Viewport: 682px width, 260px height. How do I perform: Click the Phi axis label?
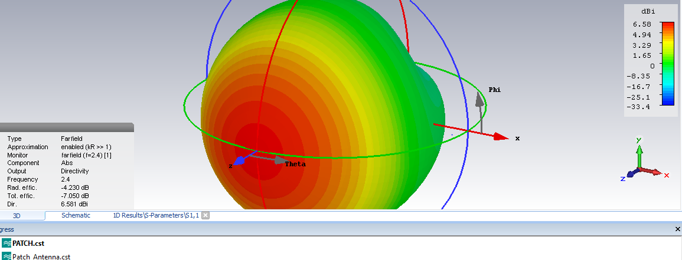[495, 90]
